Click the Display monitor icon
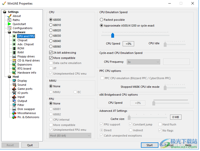200x151 pixels. [14, 81]
